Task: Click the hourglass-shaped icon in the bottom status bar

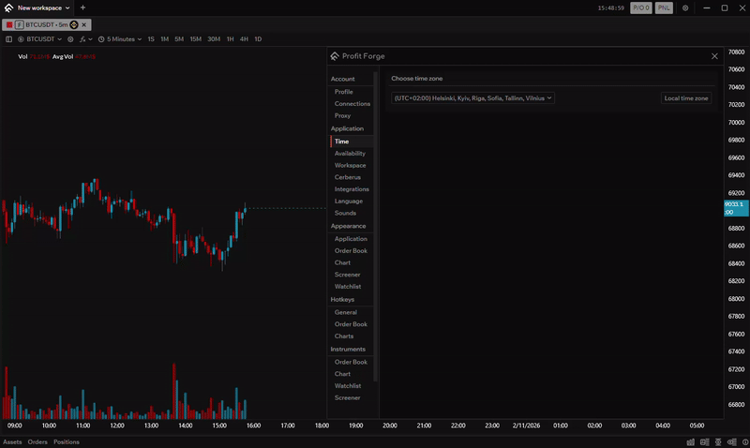Action: point(718,442)
